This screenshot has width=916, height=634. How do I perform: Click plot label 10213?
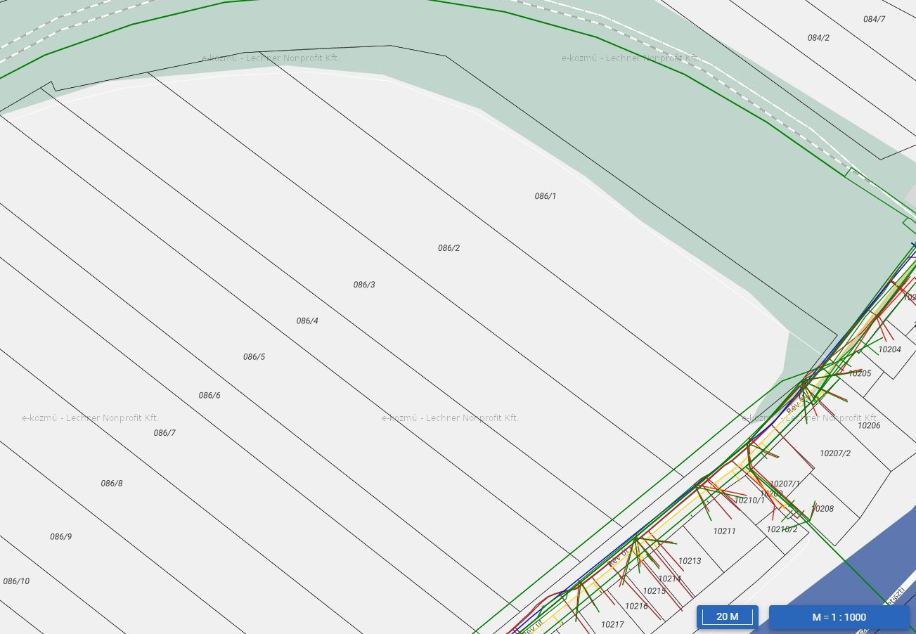tap(690, 561)
